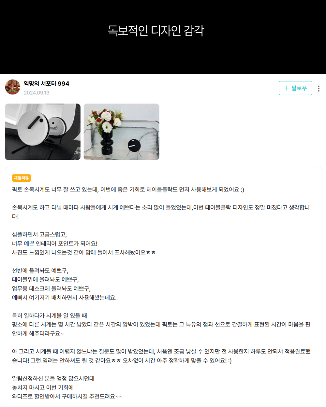This screenshot has height=407, width=326.
Task: Click the line 와디즈로 할인받아서 구매하시길 추천드려요
Action: click(67, 397)
